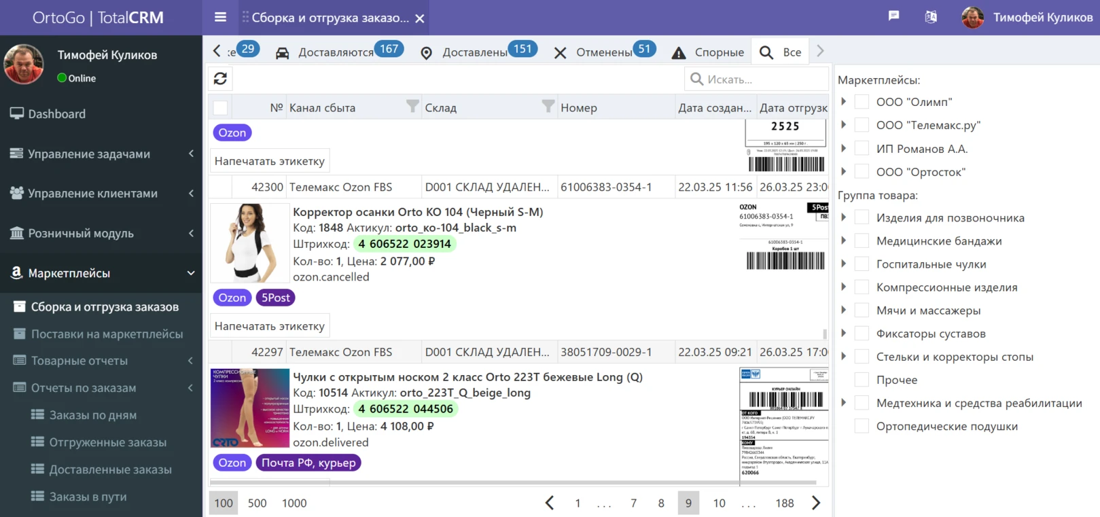The height and width of the screenshot is (517, 1100).
Task: Open the Доставлены tab
Action: point(474,52)
